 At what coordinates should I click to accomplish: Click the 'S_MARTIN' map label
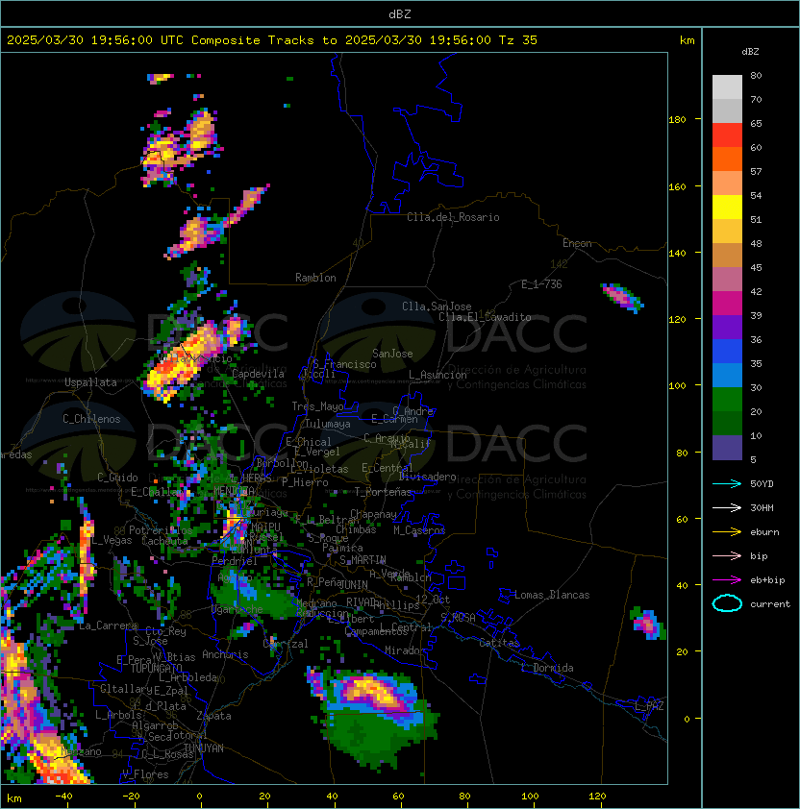(362, 560)
